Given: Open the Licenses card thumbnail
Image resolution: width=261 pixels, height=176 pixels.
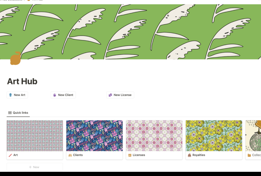Looking at the screenshot, I should tap(154, 136).
